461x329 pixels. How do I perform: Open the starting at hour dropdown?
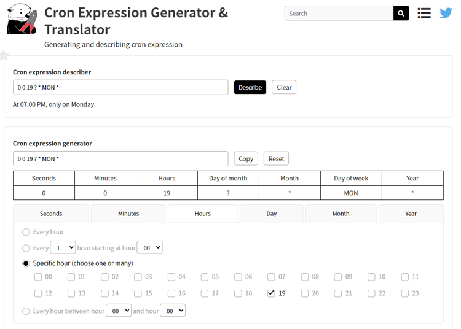(x=149, y=248)
